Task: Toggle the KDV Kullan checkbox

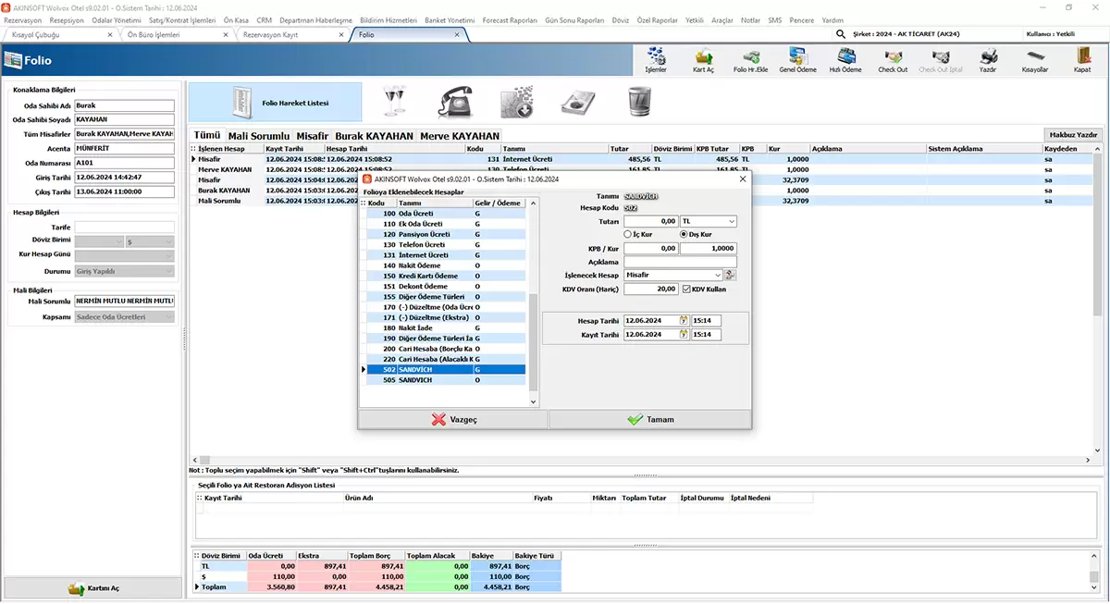Action: 686,290
